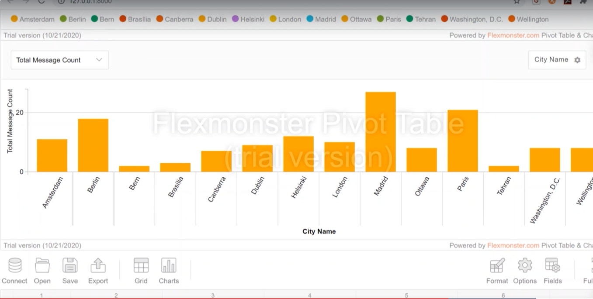Click the Canberra x-axis label

[x=217, y=189]
